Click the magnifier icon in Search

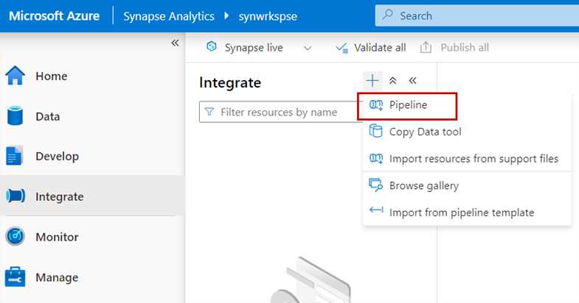(388, 15)
